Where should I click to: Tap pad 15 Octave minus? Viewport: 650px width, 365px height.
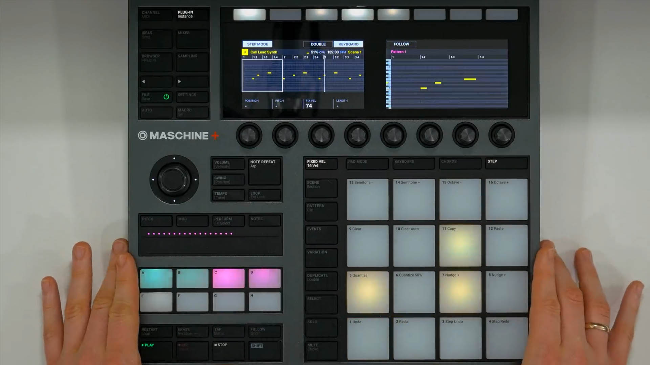click(x=460, y=199)
